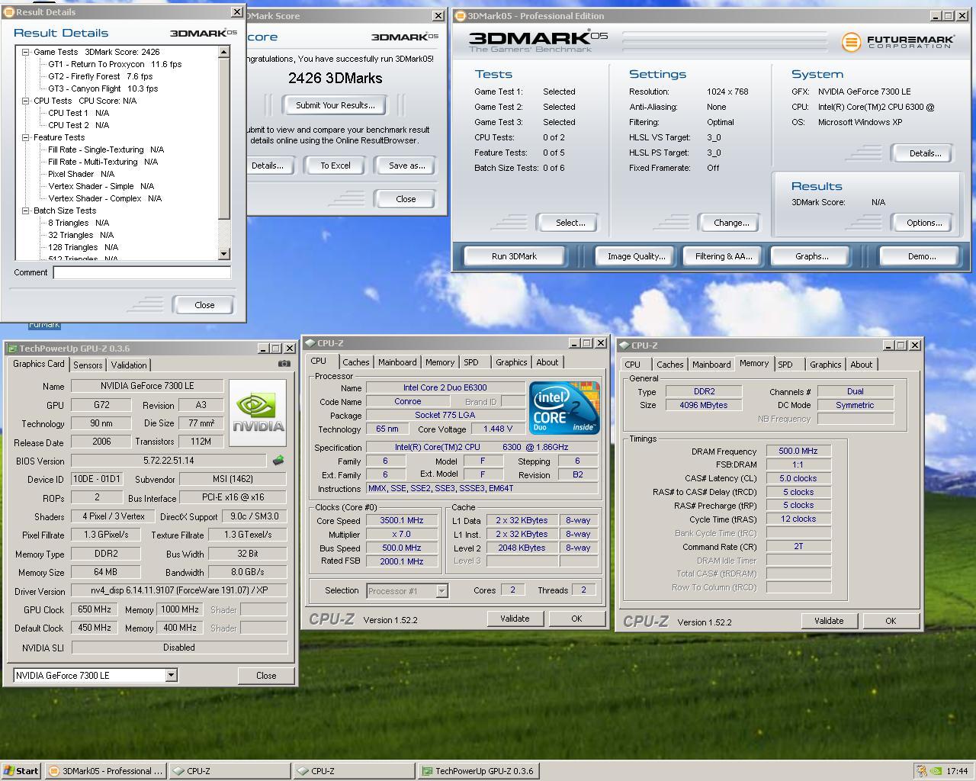Image resolution: width=976 pixels, height=781 pixels.
Task: Close GPU-Z with the Close button
Action: click(x=266, y=675)
